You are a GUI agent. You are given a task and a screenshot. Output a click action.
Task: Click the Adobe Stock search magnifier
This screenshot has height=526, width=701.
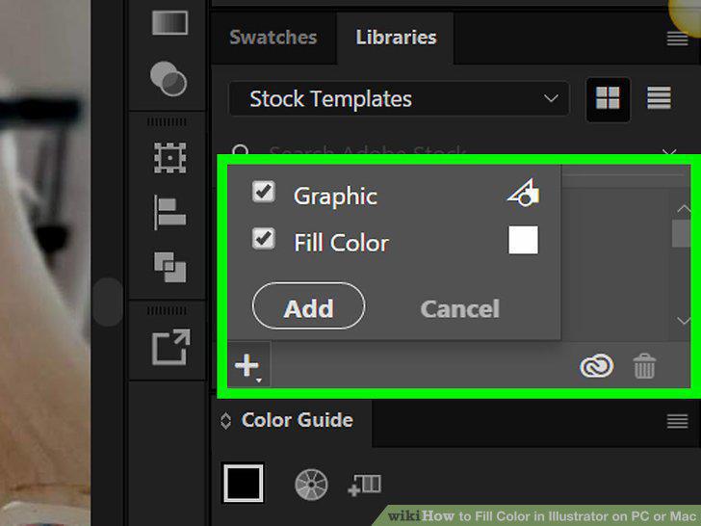pos(241,149)
